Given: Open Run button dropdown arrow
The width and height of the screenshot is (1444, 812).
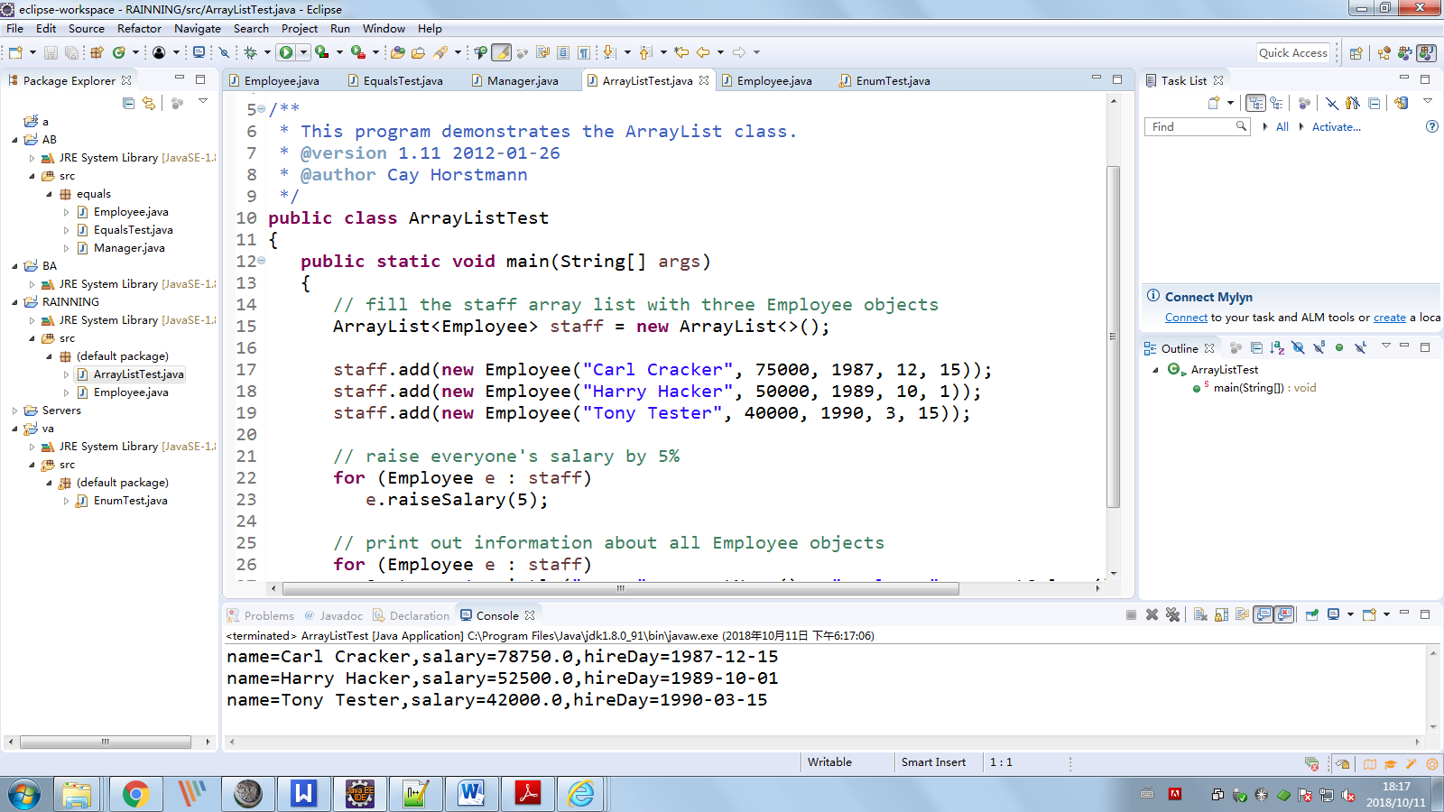Looking at the screenshot, I should (x=303, y=52).
